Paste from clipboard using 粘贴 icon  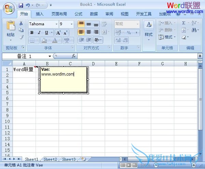(x=11, y=26)
